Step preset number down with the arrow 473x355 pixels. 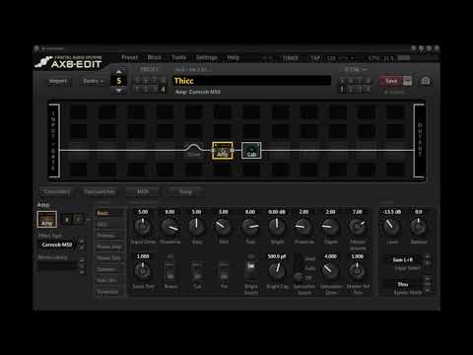118,90
